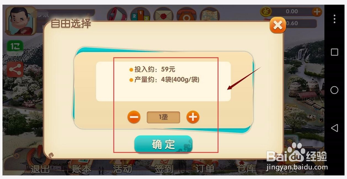Add coins with the top-right plus button
The width and height of the screenshot is (347, 179).
point(317,12)
